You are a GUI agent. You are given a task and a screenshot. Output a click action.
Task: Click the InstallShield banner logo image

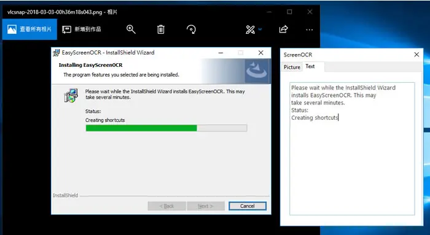[x=257, y=71]
